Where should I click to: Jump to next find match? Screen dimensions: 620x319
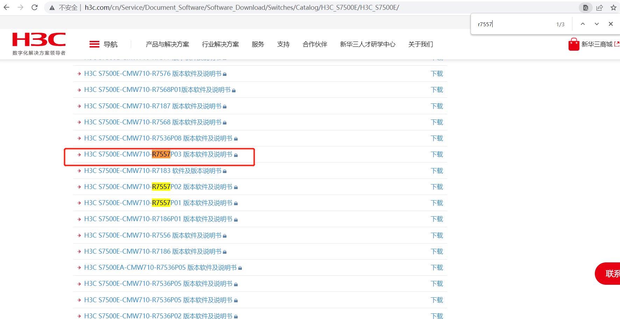pos(597,24)
